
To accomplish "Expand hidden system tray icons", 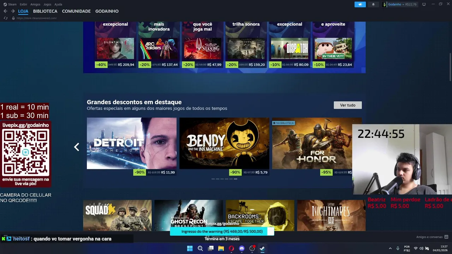I will click(390, 248).
